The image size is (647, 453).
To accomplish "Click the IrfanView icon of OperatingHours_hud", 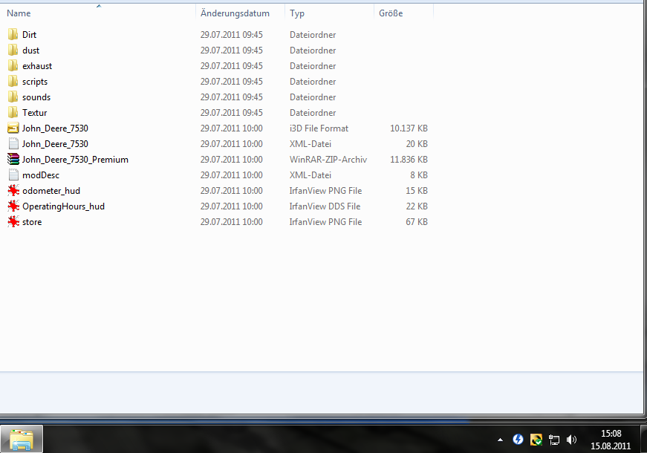I will (x=13, y=206).
